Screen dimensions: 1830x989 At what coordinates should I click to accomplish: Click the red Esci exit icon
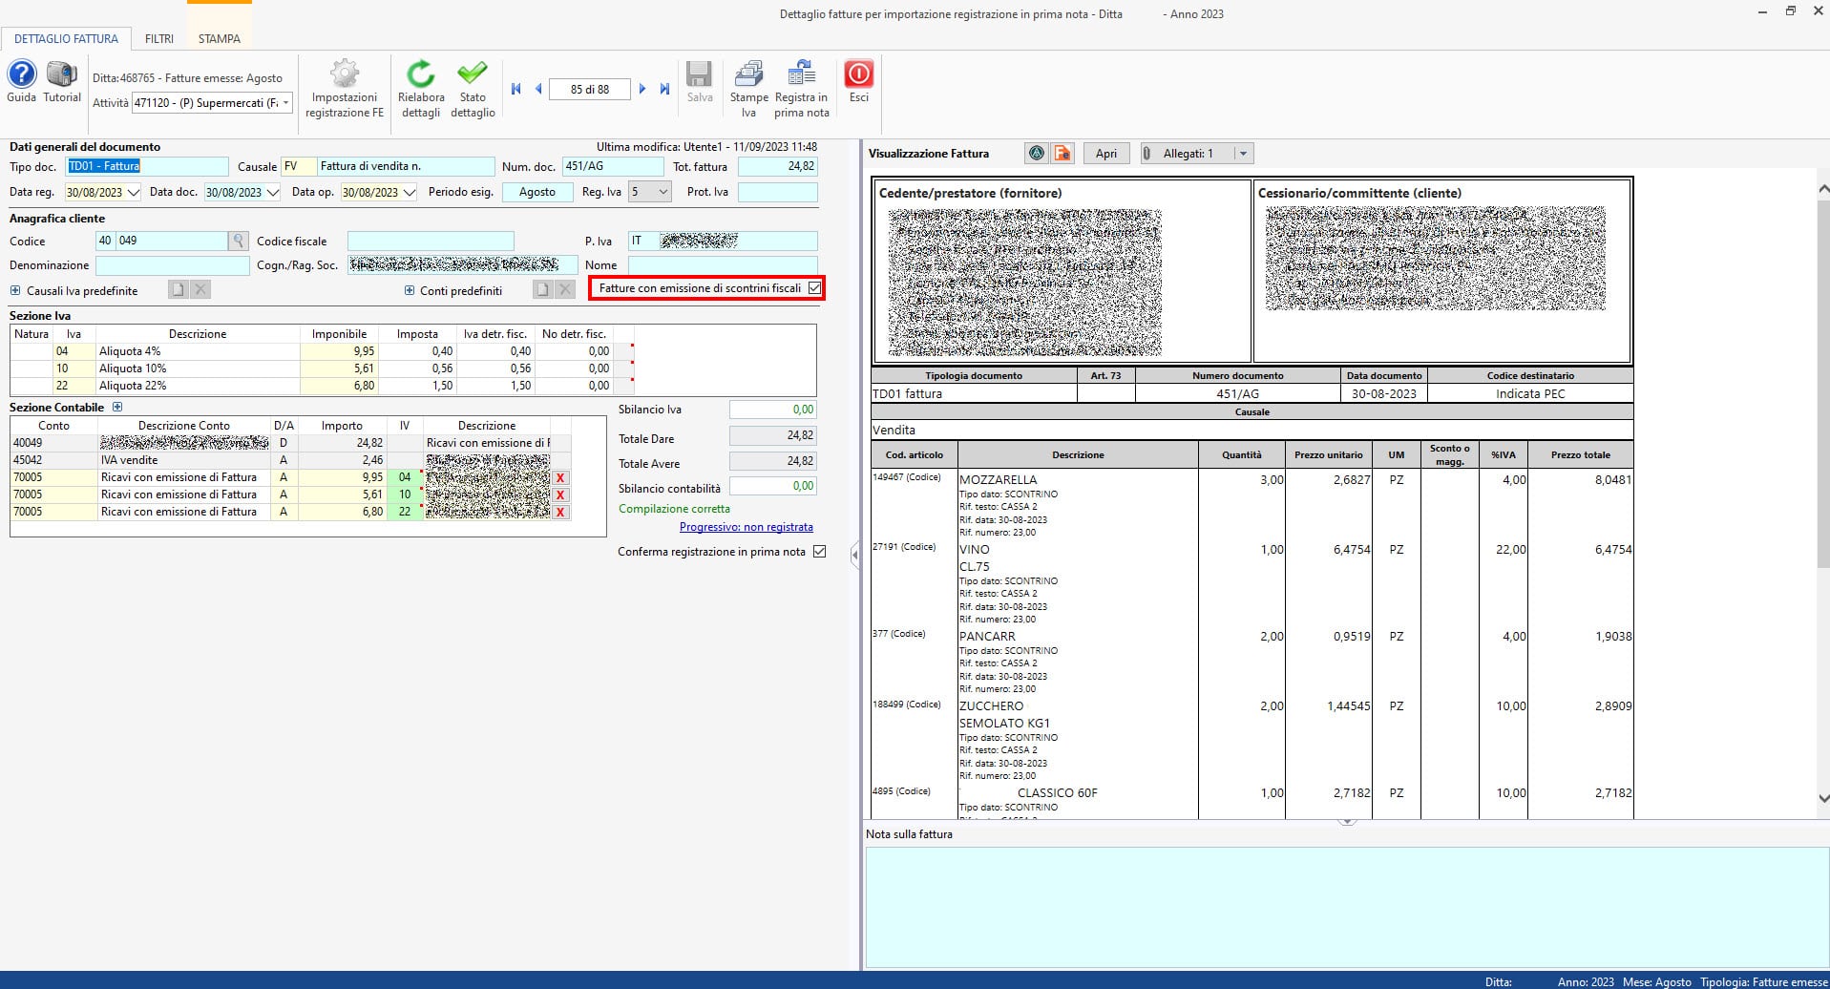(x=858, y=75)
